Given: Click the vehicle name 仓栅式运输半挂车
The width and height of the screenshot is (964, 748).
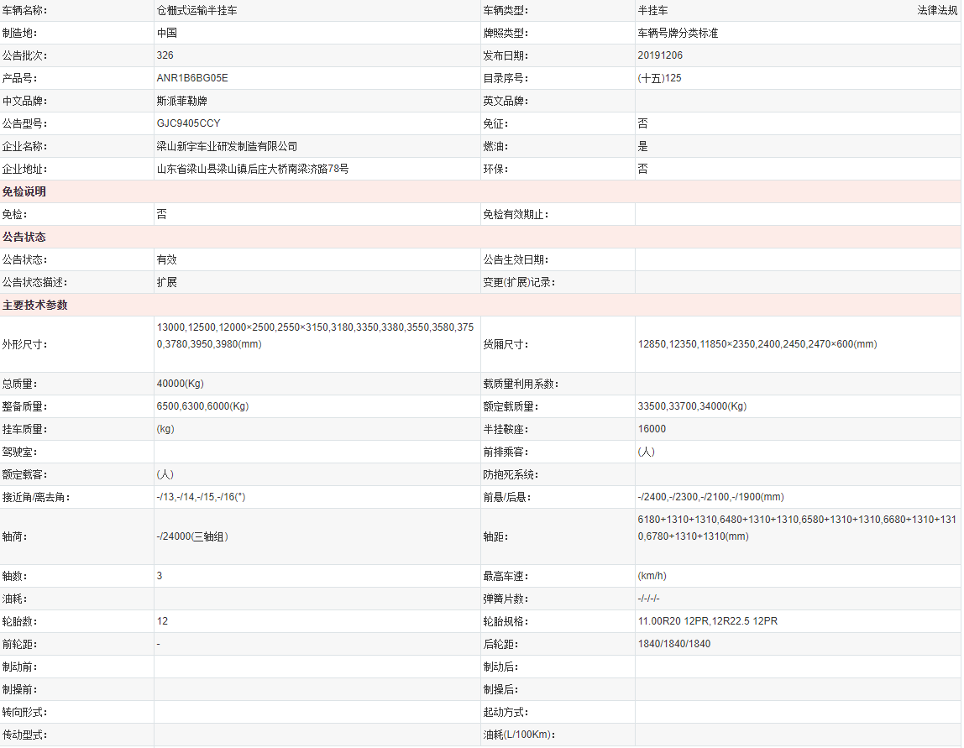Looking at the screenshot, I should coord(196,11).
